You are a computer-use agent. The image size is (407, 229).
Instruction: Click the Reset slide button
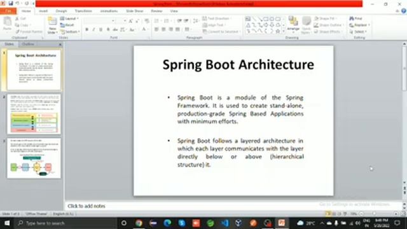(x=67, y=25)
